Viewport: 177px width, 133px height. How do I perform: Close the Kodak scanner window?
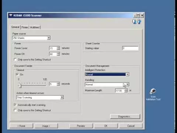142,16
